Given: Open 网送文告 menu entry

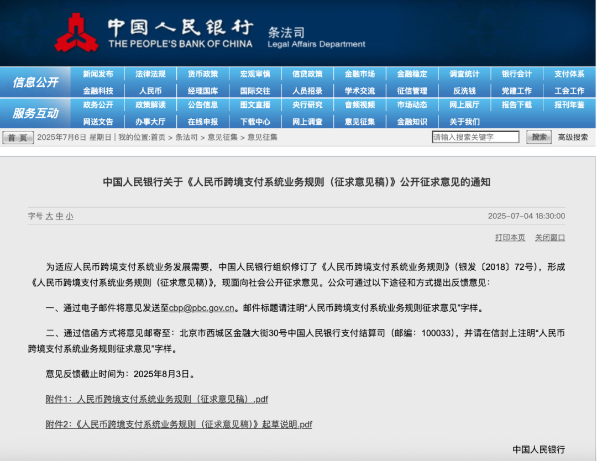Looking at the screenshot, I should coord(98,122).
